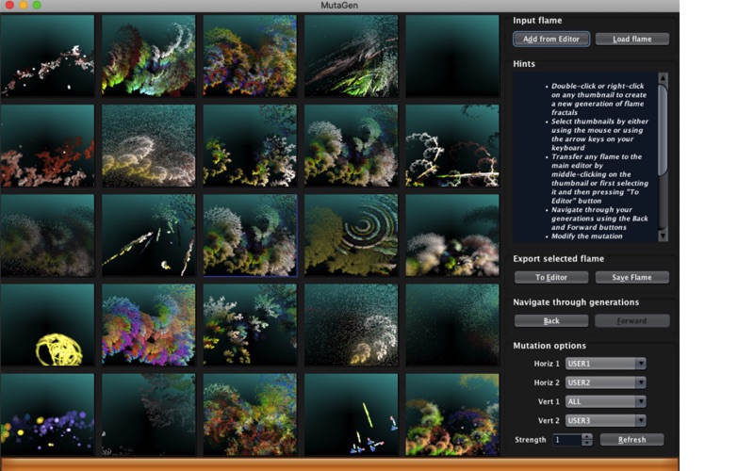Refresh the mutation grid
754x471 pixels.
click(x=631, y=439)
